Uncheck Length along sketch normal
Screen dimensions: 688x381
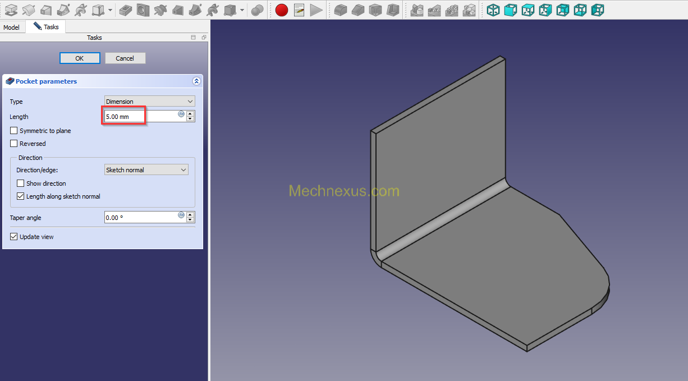click(20, 196)
